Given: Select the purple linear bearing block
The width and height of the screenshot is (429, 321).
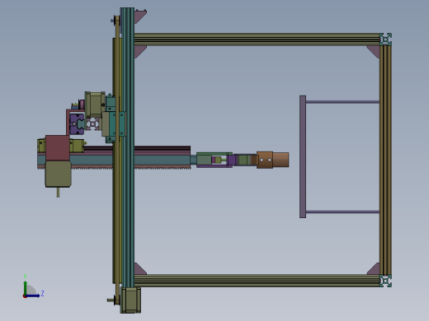Looking at the screenshot, I should tap(77, 124).
